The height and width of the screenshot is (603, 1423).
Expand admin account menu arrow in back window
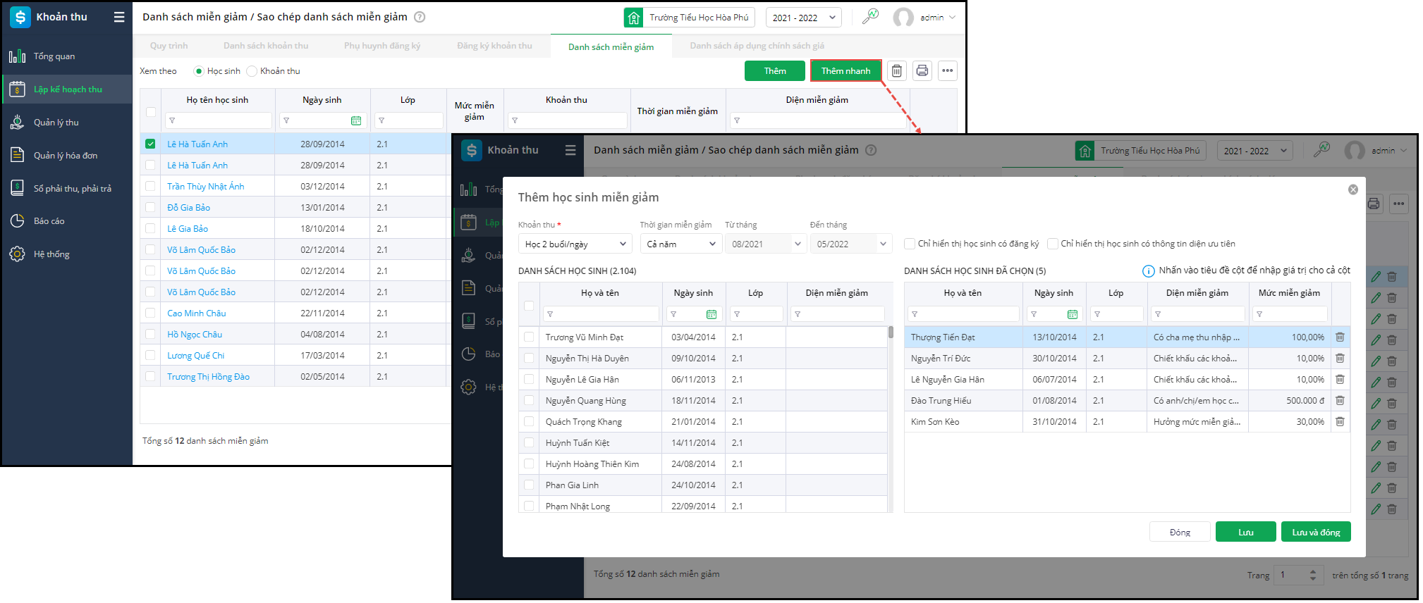[x=953, y=18]
